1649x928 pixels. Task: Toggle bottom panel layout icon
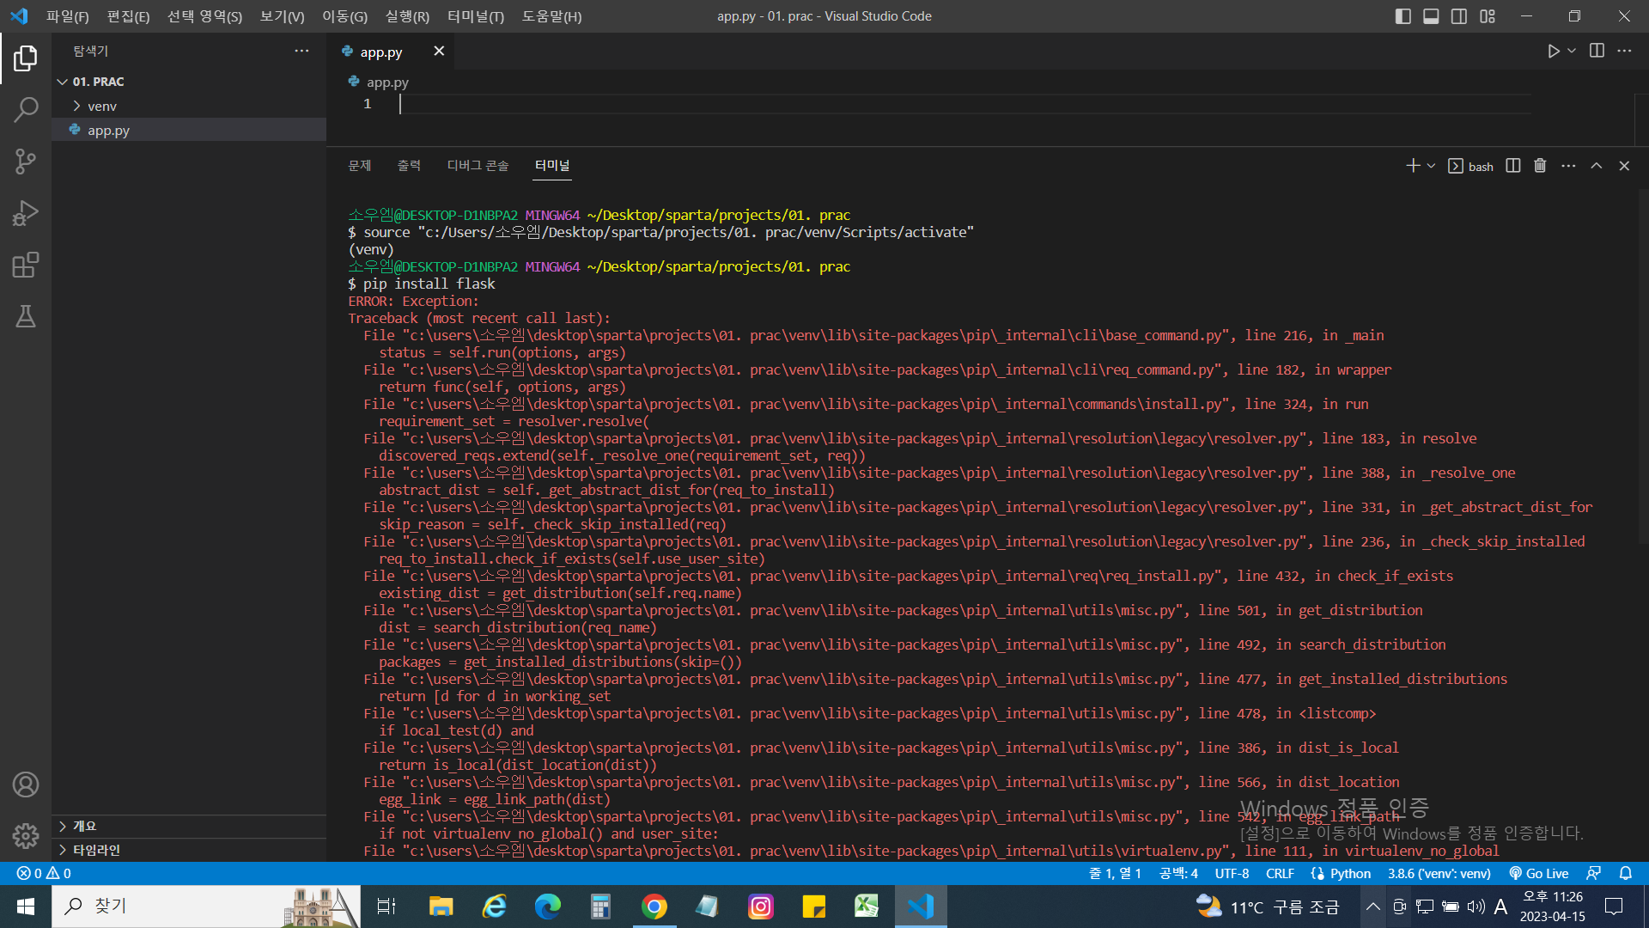tap(1431, 16)
